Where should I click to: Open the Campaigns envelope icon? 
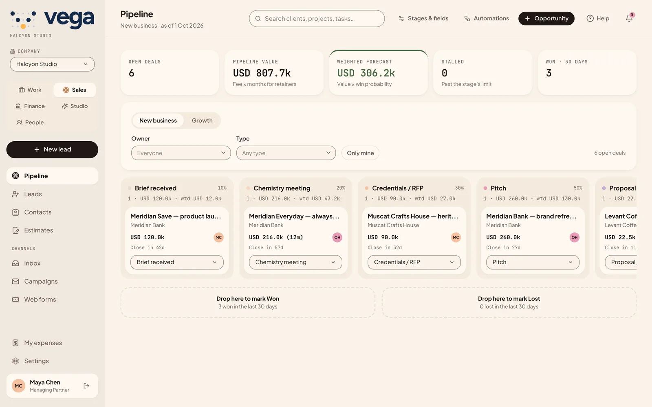[x=15, y=281]
